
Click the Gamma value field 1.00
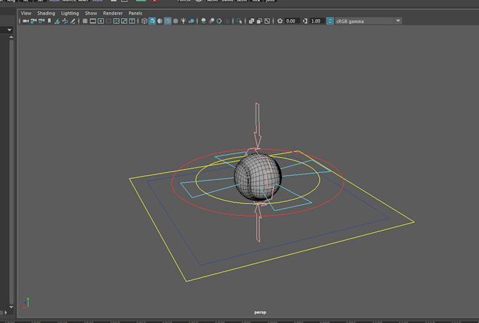(316, 21)
